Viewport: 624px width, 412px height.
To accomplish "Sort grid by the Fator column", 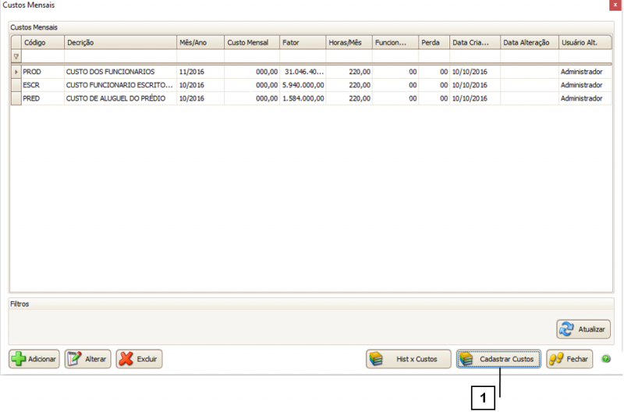I will coord(302,42).
